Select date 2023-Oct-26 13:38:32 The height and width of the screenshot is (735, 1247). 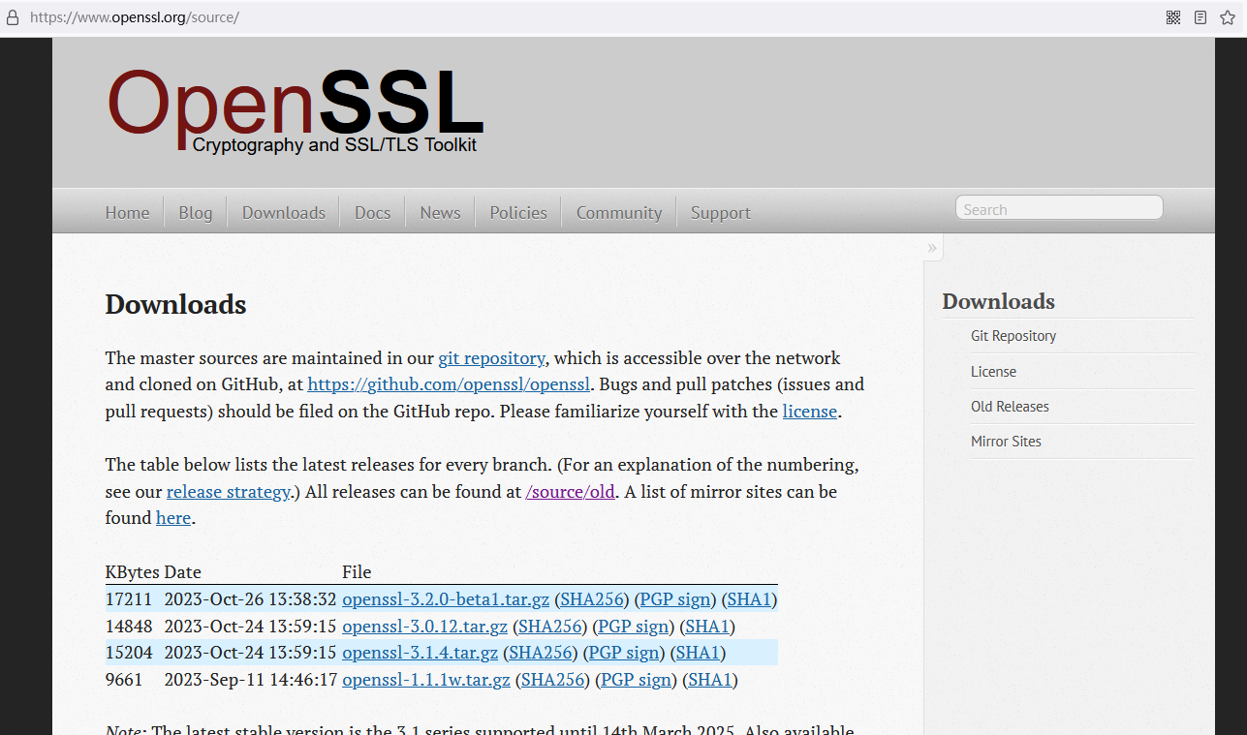pos(250,599)
